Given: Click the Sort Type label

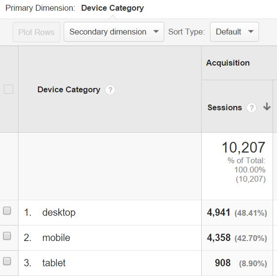Looking at the screenshot, I should pos(187,32).
